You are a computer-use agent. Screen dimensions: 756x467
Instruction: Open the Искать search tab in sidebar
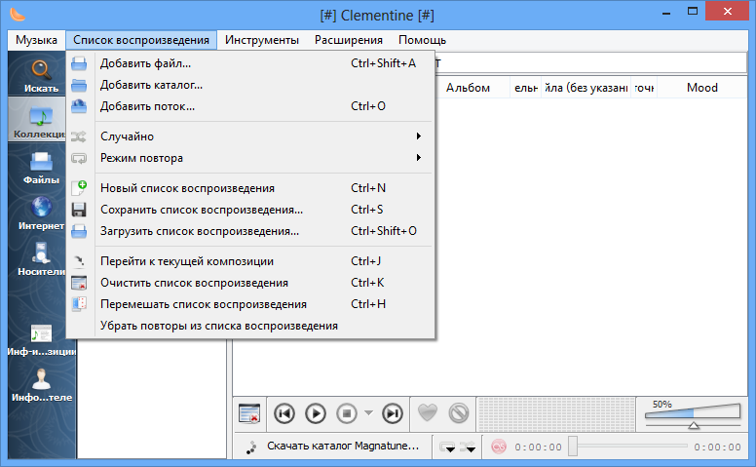pos(41,75)
